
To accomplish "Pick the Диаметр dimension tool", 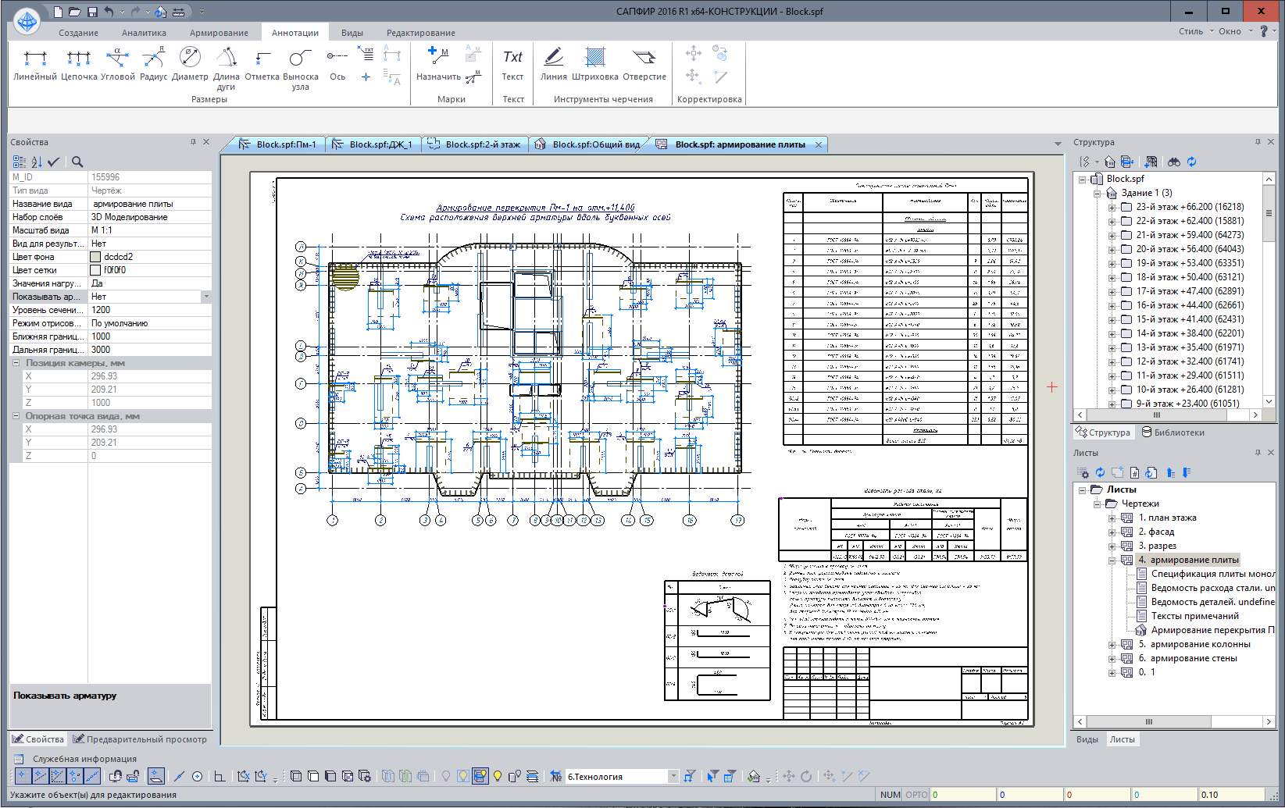I will pos(190,64).
